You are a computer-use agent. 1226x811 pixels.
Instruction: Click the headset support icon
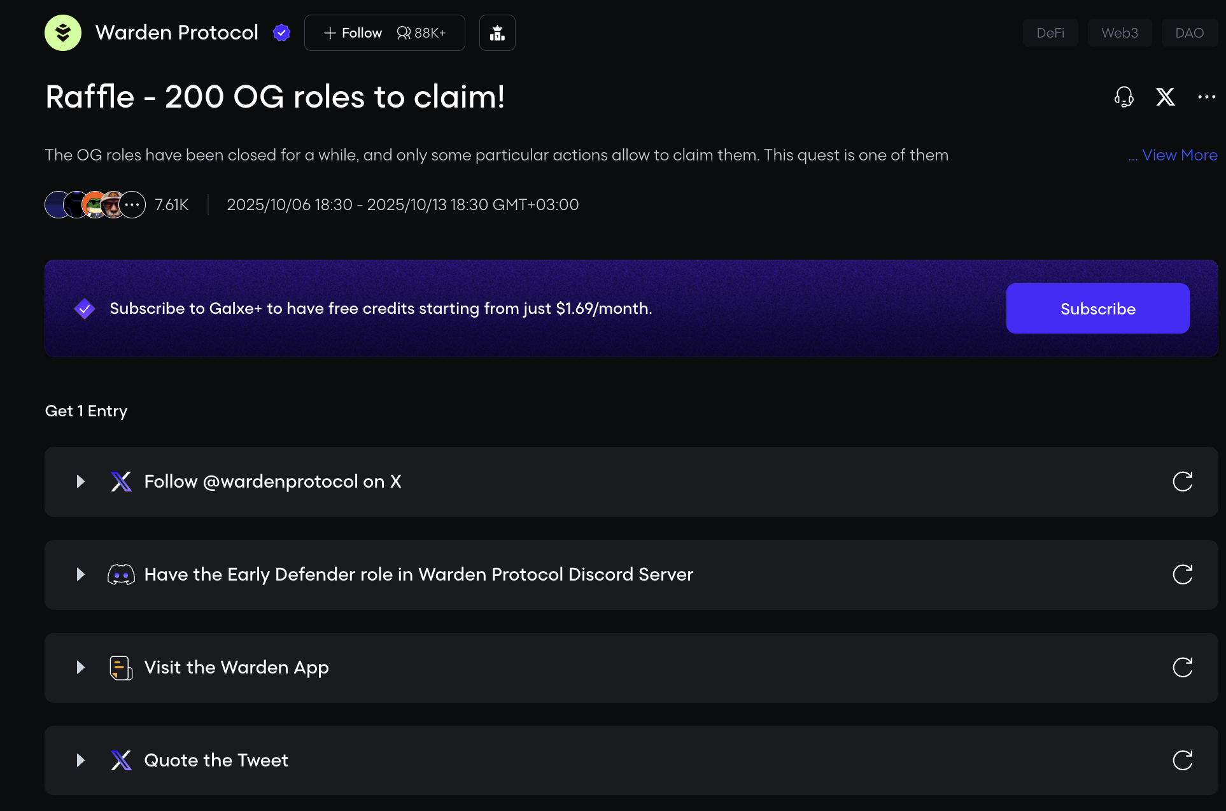(x=1124, y=97)
